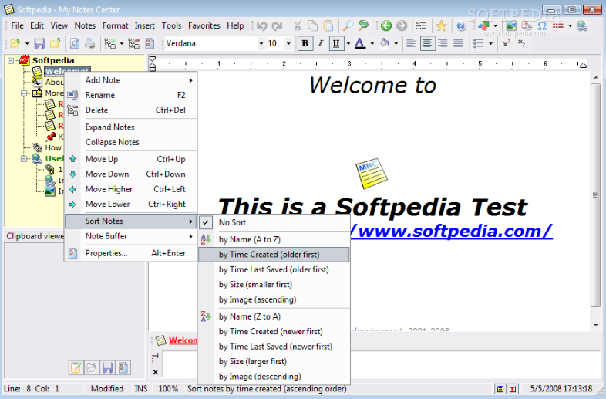The image size is (606, 399).
Task: Sort notes by Time Created (older first)
Action: point(274,255)
